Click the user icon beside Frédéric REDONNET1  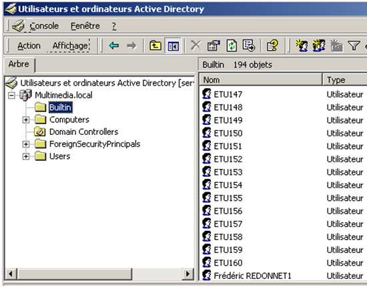[x=206, y=275]
